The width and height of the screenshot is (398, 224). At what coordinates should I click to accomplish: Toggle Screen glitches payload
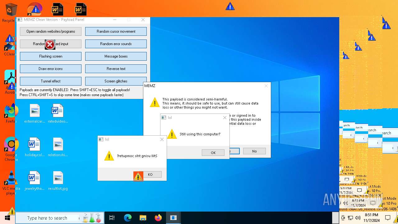[x=116, y=81]
